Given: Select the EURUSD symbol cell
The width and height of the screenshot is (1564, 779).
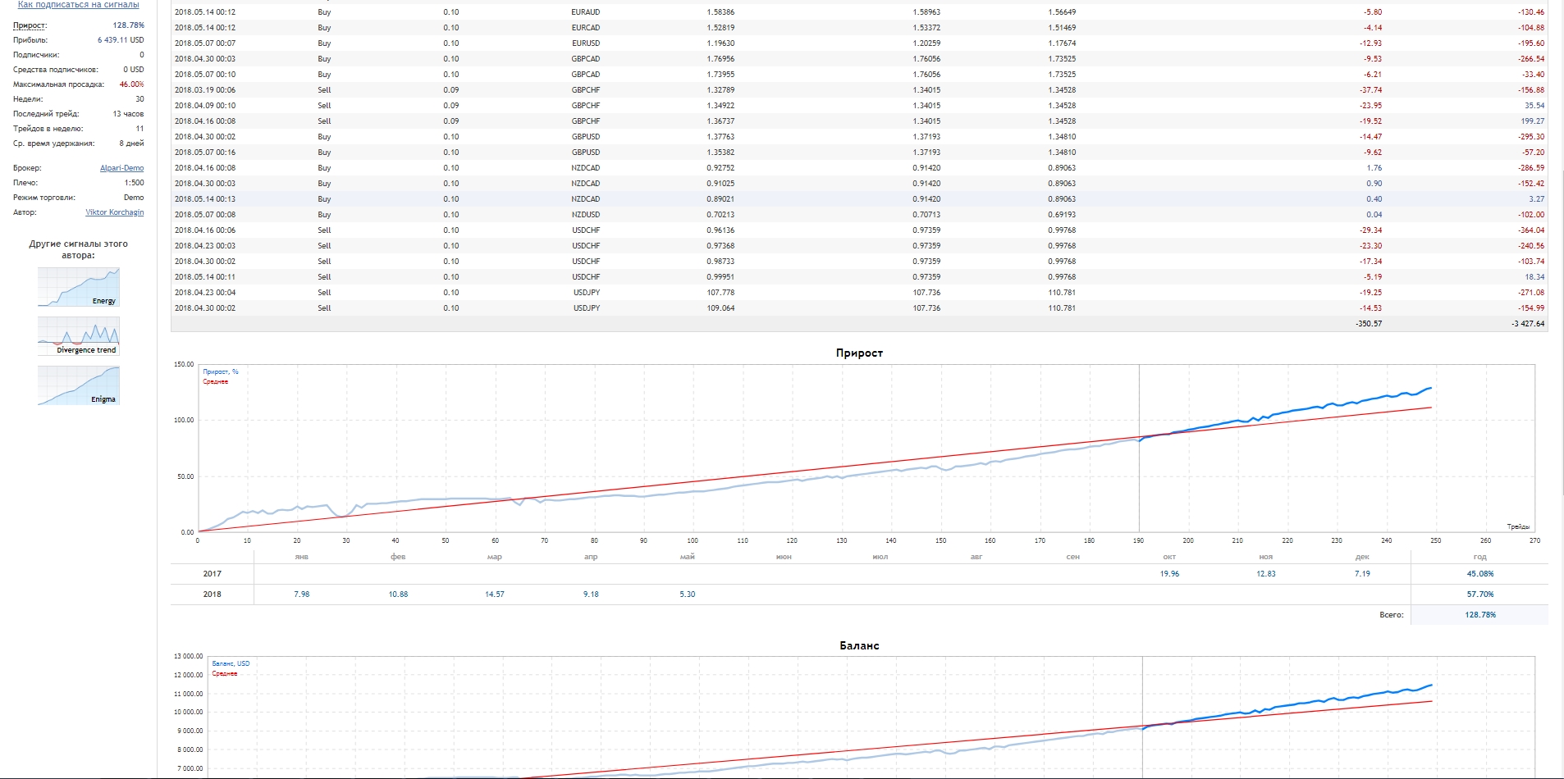Looking at the screenshot, I should point(586,43).
